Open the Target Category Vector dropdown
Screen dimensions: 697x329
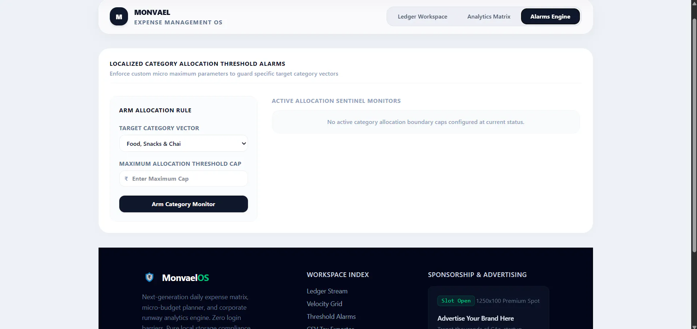point(184,144)
